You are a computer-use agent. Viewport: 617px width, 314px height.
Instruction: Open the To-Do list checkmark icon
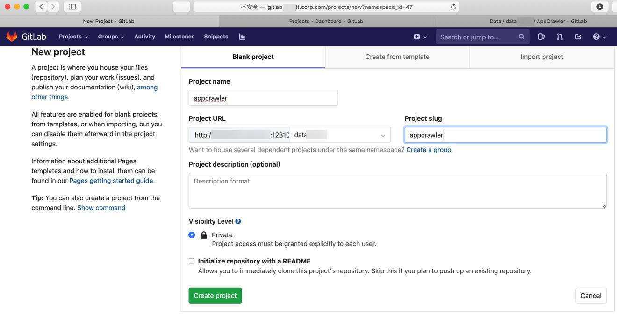(x=578, y=37)
